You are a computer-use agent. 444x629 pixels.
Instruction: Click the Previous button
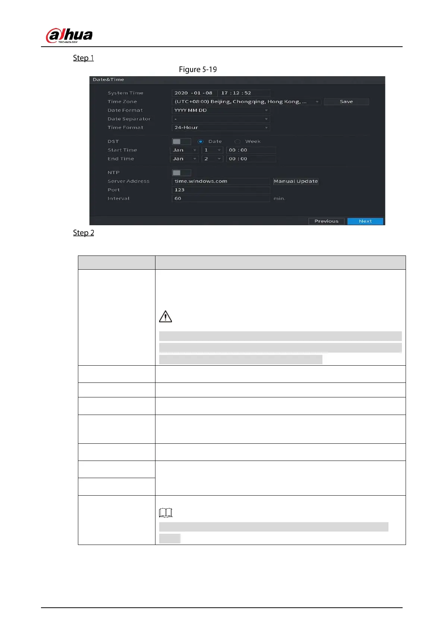point(327,221)
